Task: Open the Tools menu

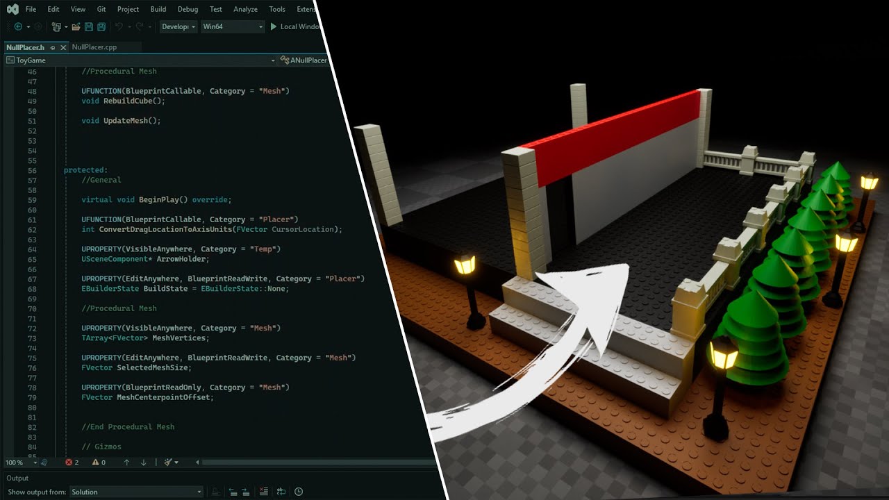Action: 277,9
